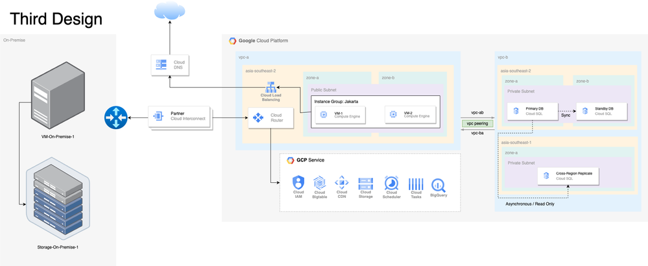Select the Cloud Tasks icon
The width and height of the screenshot is (648, 266).
point(416,184)
